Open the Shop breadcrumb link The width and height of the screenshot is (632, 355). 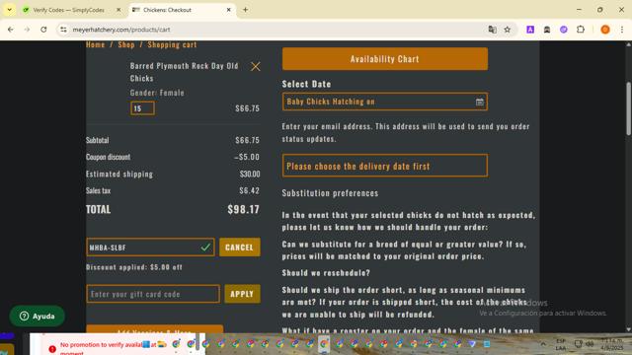(126, 44)
